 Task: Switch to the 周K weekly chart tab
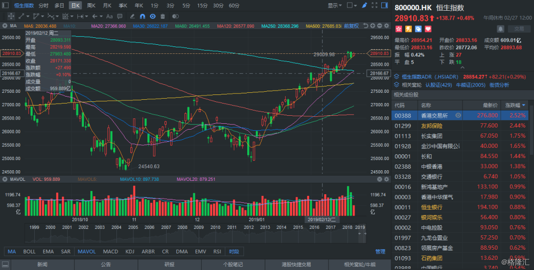[x=91, y=5]
